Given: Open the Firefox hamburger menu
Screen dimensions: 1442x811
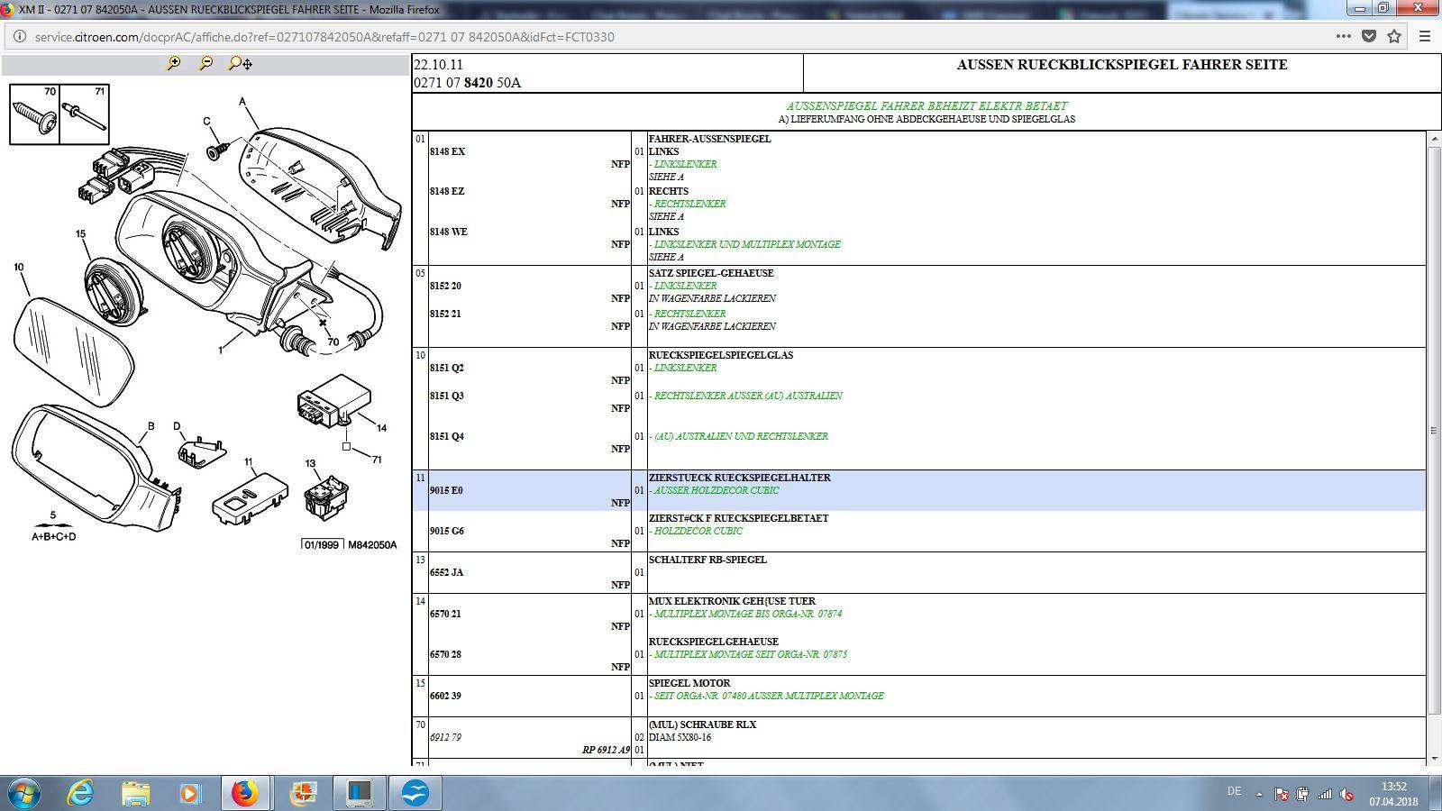Looking at the screenshot, I should point(1425,37).
